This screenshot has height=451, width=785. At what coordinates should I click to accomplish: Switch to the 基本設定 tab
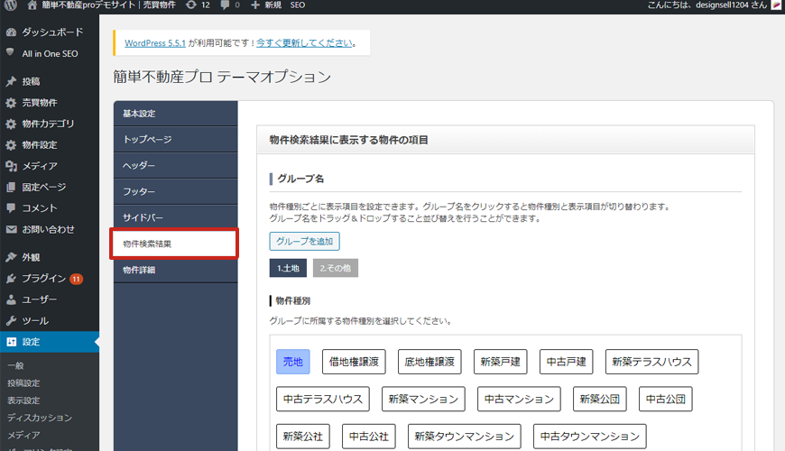click(x=140, y=114)
